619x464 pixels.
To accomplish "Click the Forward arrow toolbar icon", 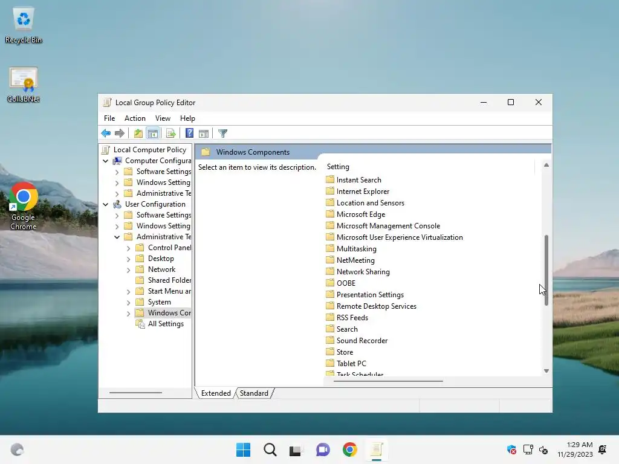I will [120, 134].
